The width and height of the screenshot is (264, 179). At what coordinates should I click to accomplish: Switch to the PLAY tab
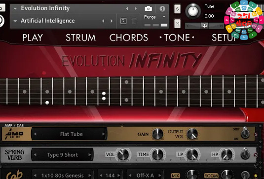(x=33, y=37)
